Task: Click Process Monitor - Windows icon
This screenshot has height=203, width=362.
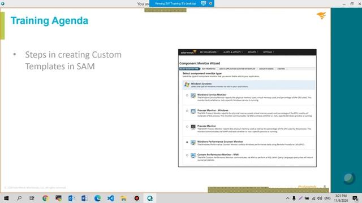Action: (x=193, y=112)
